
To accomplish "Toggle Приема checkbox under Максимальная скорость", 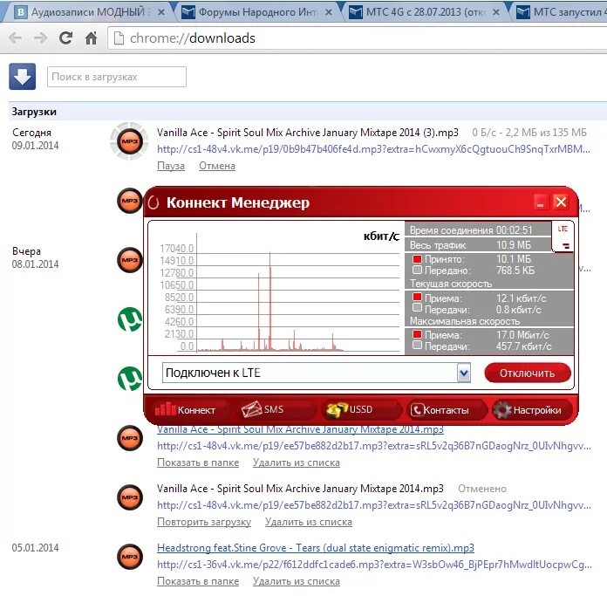I will pyautogui.click(x=417, y=334).
